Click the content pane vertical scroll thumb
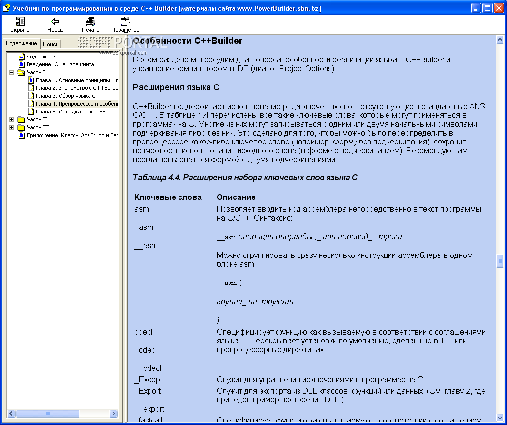This screenshot has height=425, width=507. [x=500, y=261]
